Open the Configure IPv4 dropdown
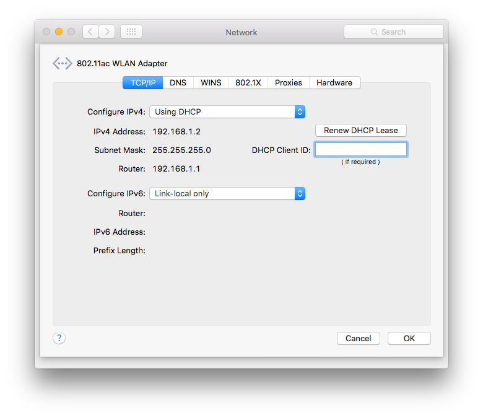 tap(227, 112)
